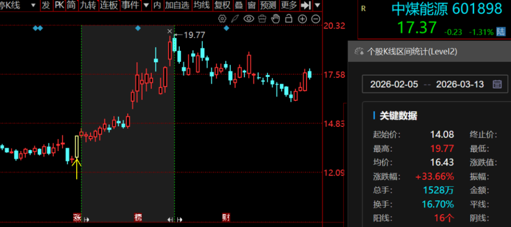
Task: Click the 关键数据 section heading
Action: [x=398, y=116]
